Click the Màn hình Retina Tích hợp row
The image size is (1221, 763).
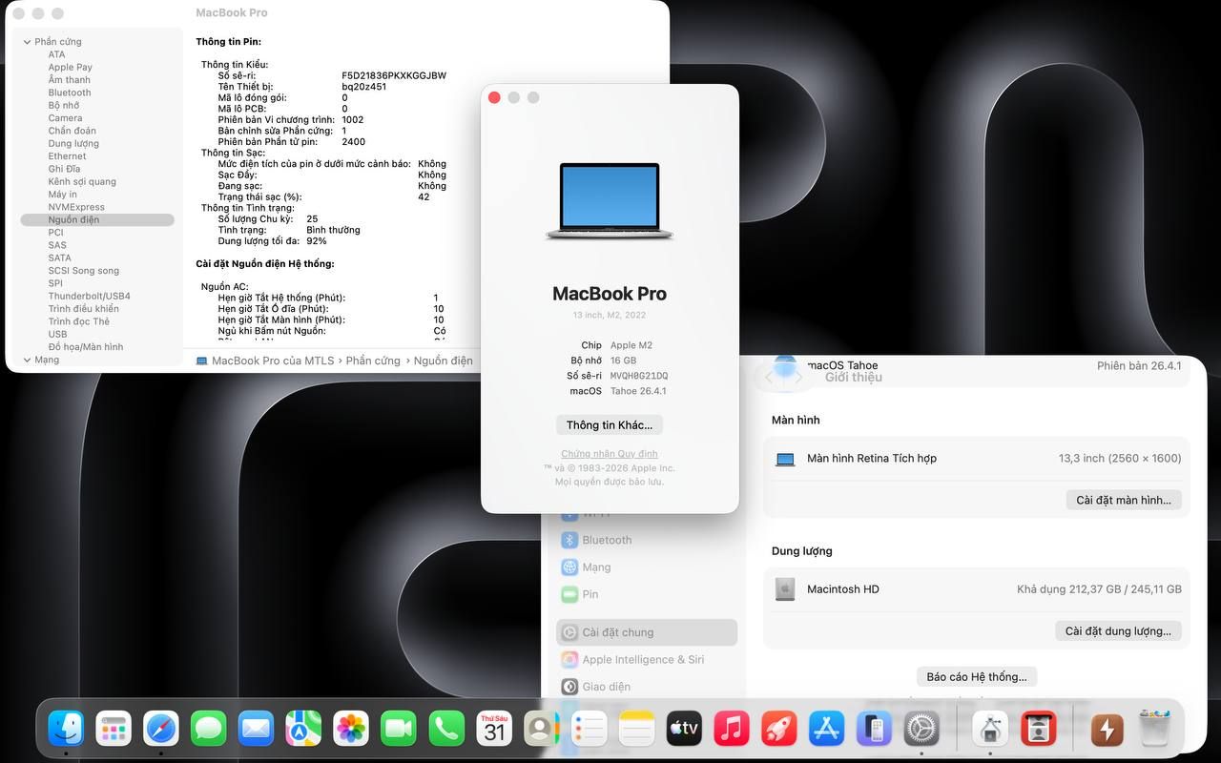pos(977,459)
